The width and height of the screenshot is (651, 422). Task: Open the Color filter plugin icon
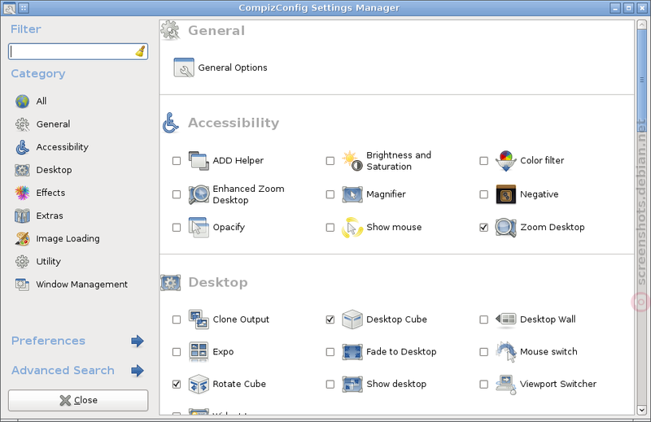[x=505, y=160]
